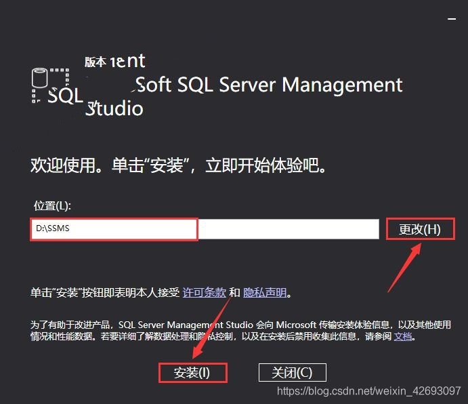
Task: Open the 文档 documentation link
Action: tap(403, 336)
